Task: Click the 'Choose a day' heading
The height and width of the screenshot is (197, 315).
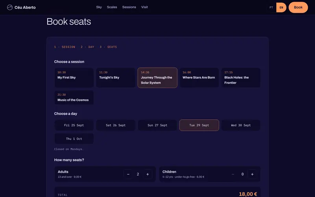Action: [x=65, y=113]
